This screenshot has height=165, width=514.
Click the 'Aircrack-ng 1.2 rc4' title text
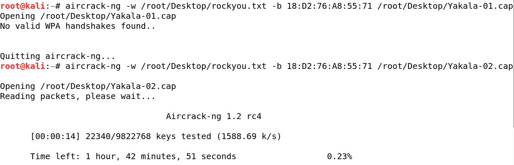point(214,116)
